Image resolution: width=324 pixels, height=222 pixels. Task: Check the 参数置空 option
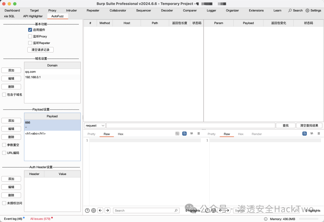click(x=4, y=145)
